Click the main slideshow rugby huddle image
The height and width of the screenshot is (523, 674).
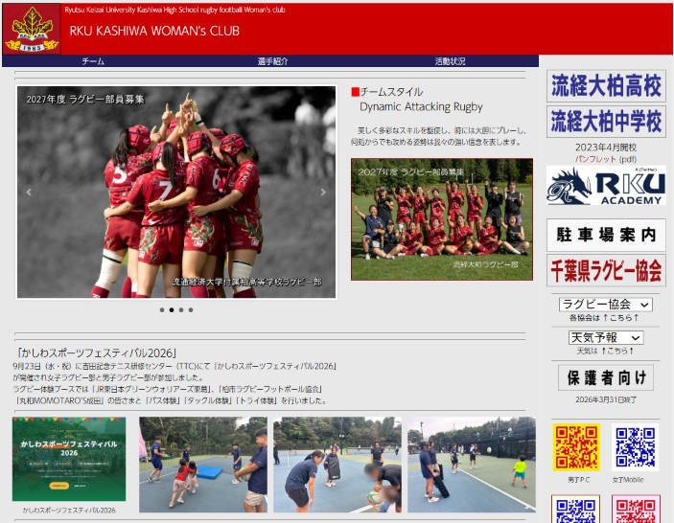pyautogui.click(x=176, y=192)
